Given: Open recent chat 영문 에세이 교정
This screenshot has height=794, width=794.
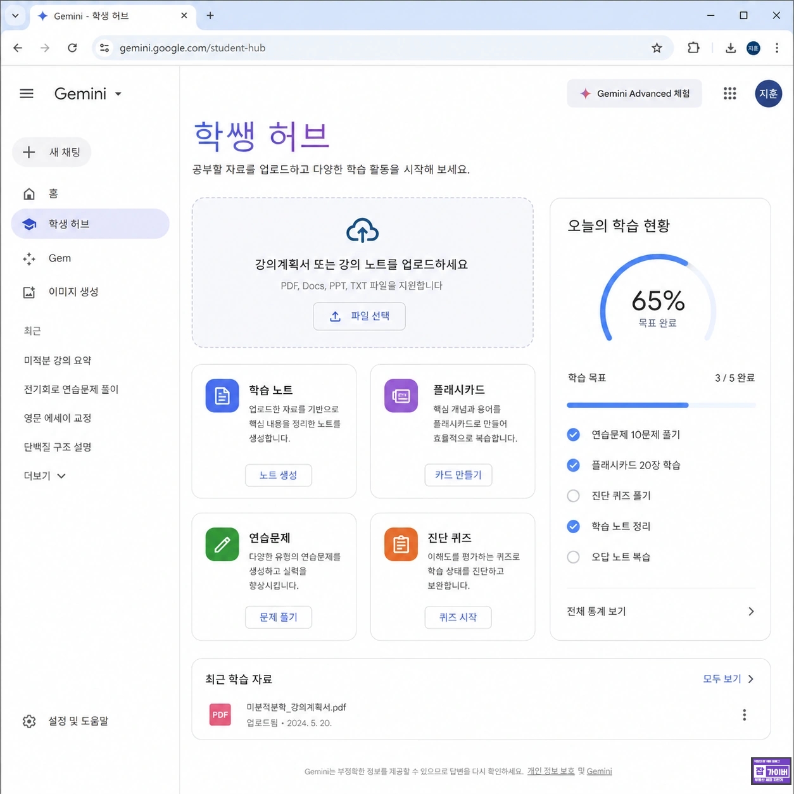Looking at the screenshot, I should 58,419.
